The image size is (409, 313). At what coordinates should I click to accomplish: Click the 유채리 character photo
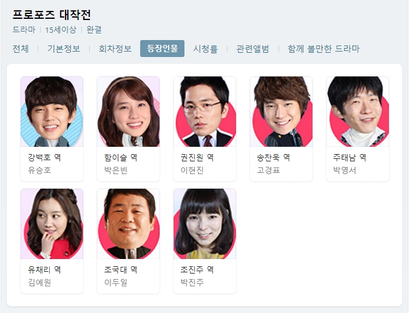point(52,224)
